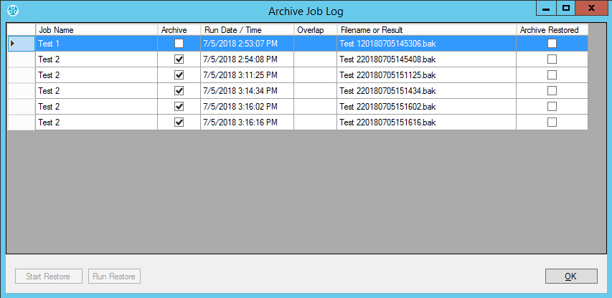Select the row header of the last Test 2 row

[x=21, y=122]
